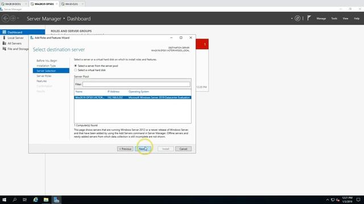Viewport: 364px width, 204px height.
Task: Go to the Before You Begin wizard step
Action: pos(47,61)
